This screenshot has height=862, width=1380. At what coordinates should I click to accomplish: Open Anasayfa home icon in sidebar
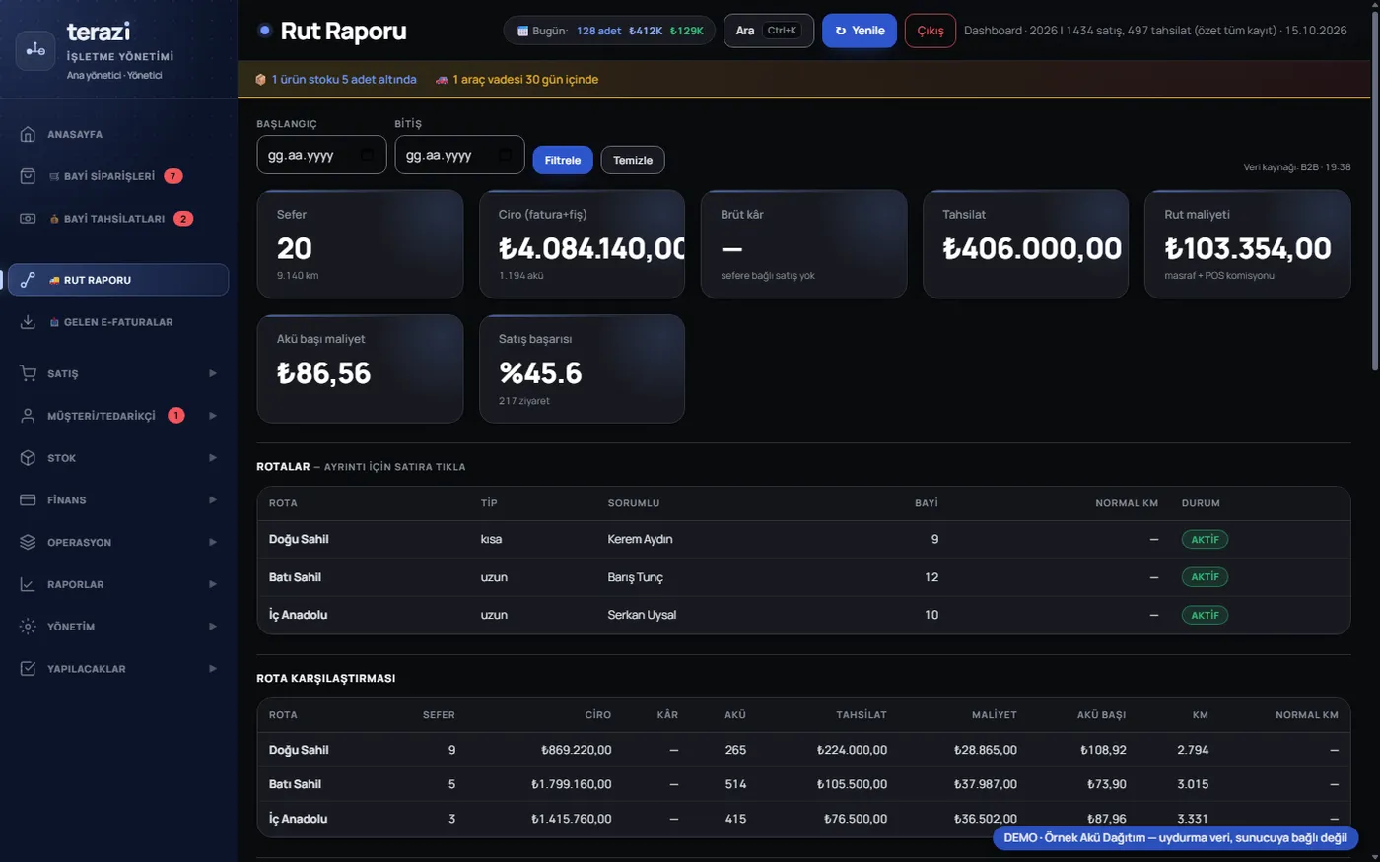pyautogui.click(x=28, y=134)
